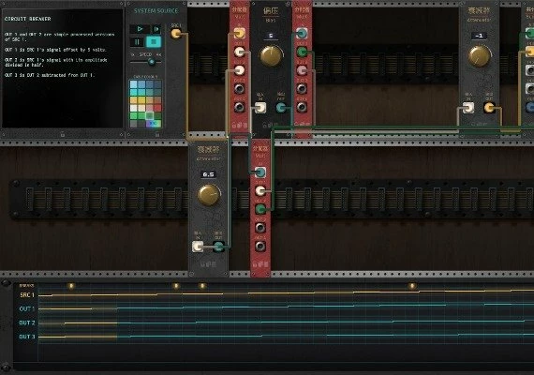
Task: Click pink OUT 2 jack on right top Mult
Action: (302, 70)
